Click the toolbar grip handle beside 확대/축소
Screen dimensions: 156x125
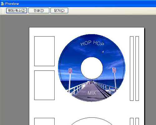click(2, 11)
